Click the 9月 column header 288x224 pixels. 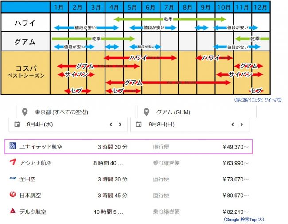tap(206, 8)
